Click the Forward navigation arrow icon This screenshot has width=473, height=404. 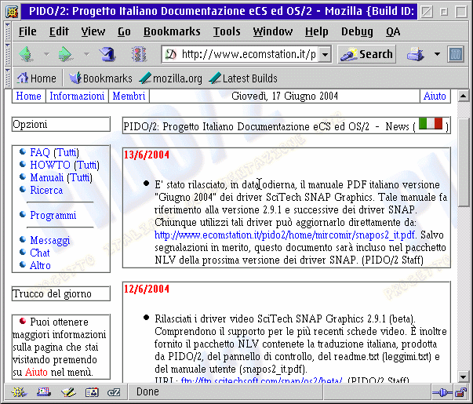click(65, 54)
